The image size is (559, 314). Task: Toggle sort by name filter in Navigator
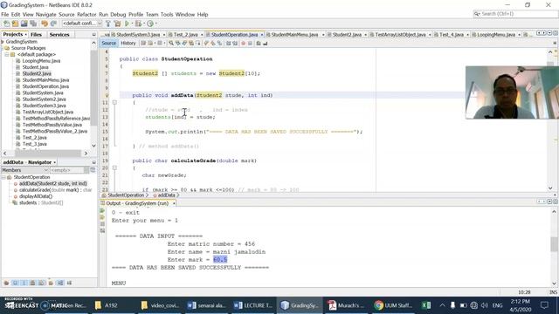click(60, 283)
